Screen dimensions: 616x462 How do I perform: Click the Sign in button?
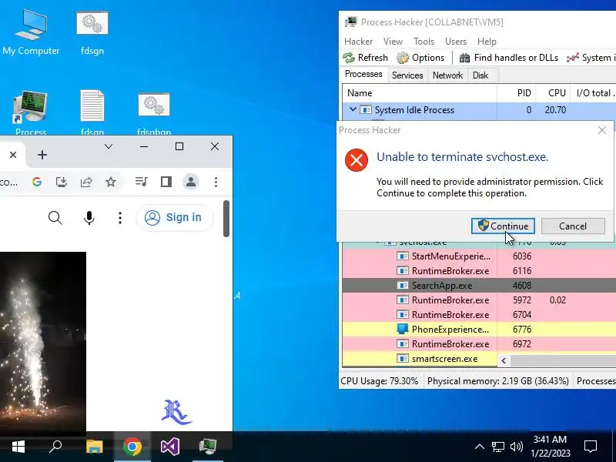click(175, 217)
